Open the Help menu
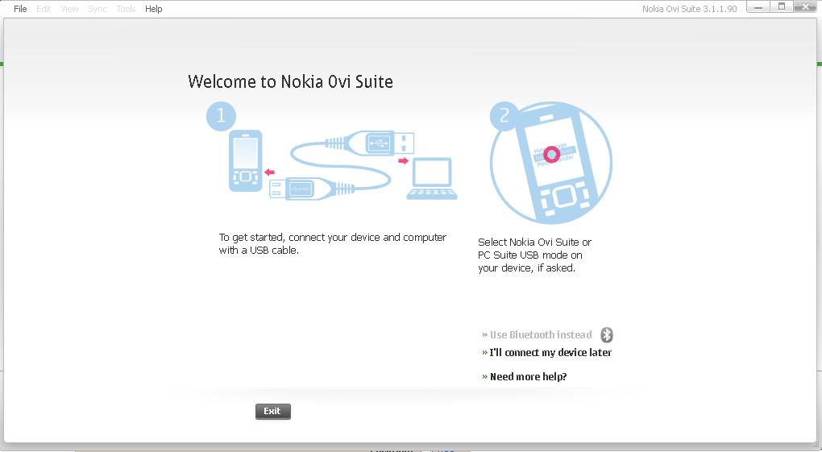Image resolution: width=822 pixels, height=452 pixels. (154, 9)
